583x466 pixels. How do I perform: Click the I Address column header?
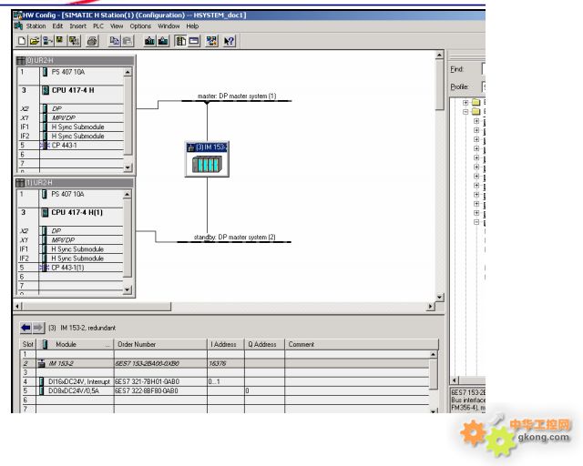tap(226, 344)
